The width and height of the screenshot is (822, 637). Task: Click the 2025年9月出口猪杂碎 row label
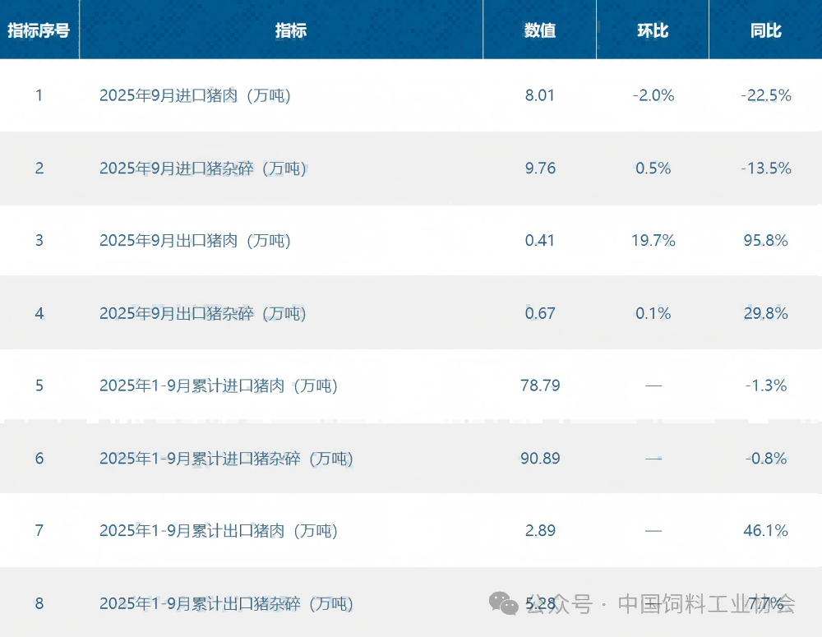(x=203, y=313)
